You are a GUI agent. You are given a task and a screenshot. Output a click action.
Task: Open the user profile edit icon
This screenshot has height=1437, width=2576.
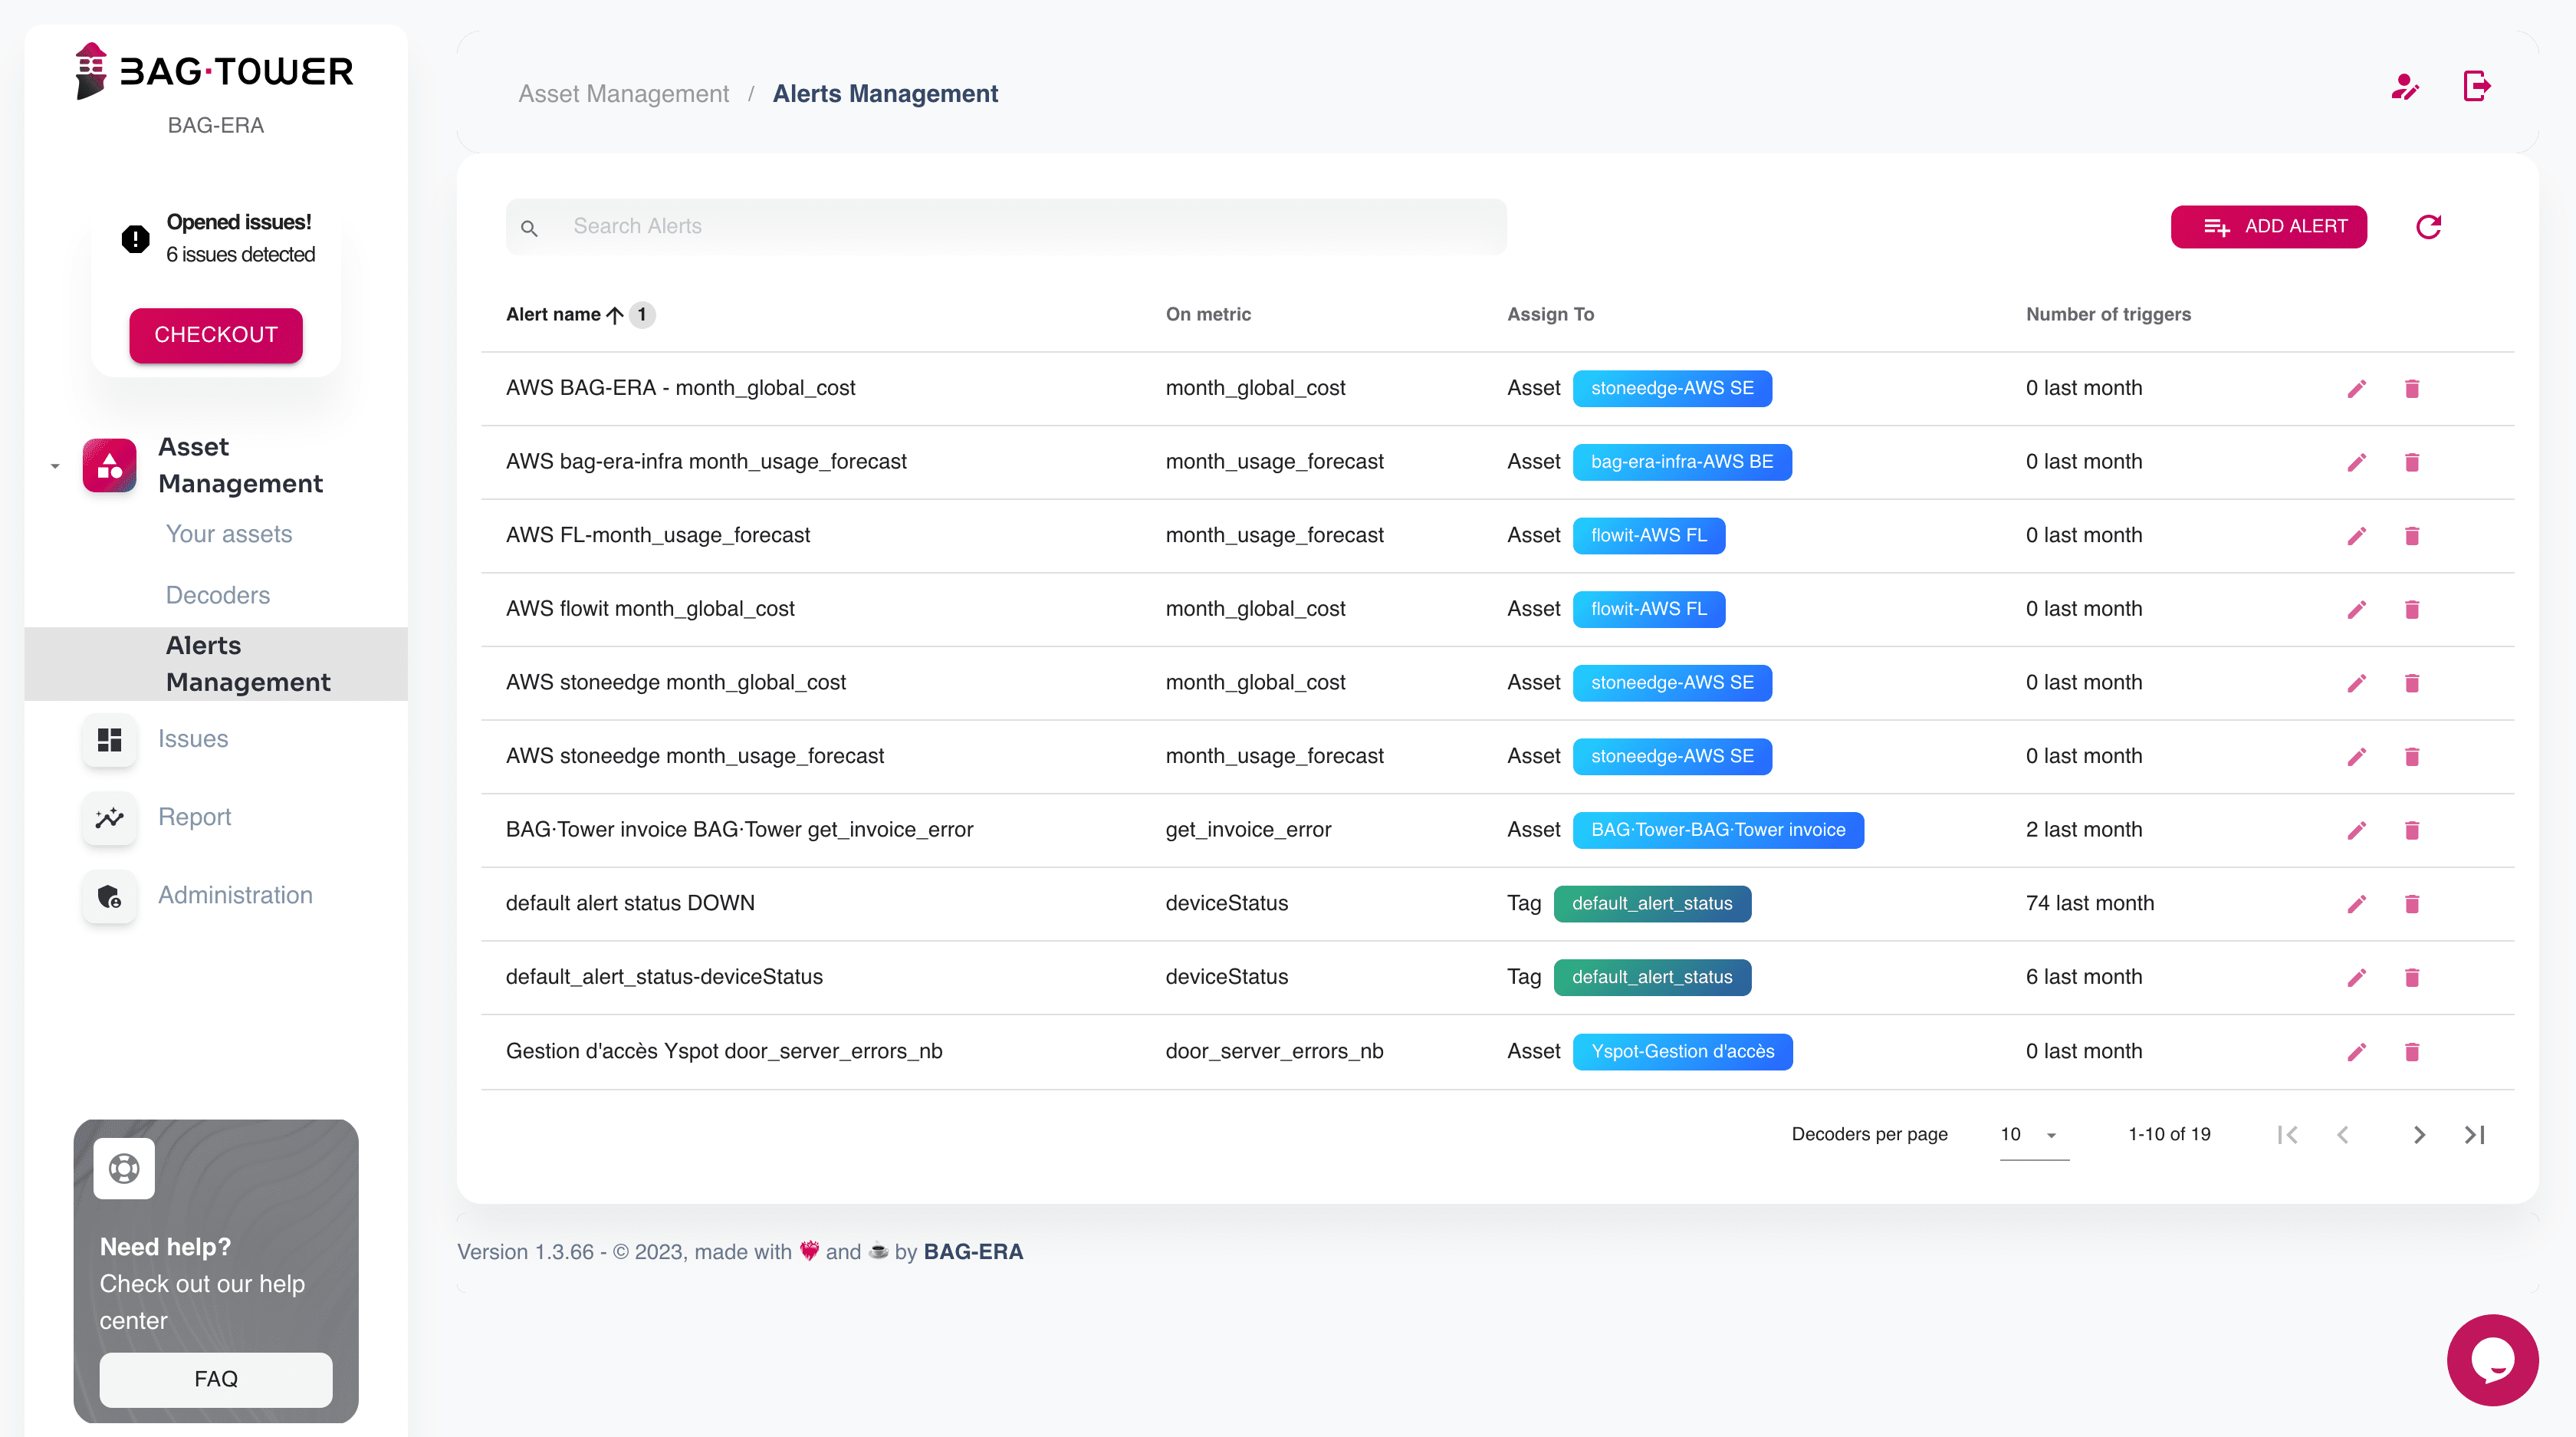[2404, 87]
